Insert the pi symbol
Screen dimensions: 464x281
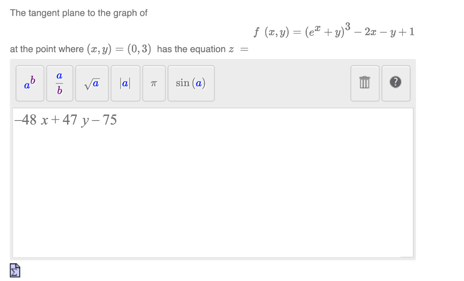point(153,83)
